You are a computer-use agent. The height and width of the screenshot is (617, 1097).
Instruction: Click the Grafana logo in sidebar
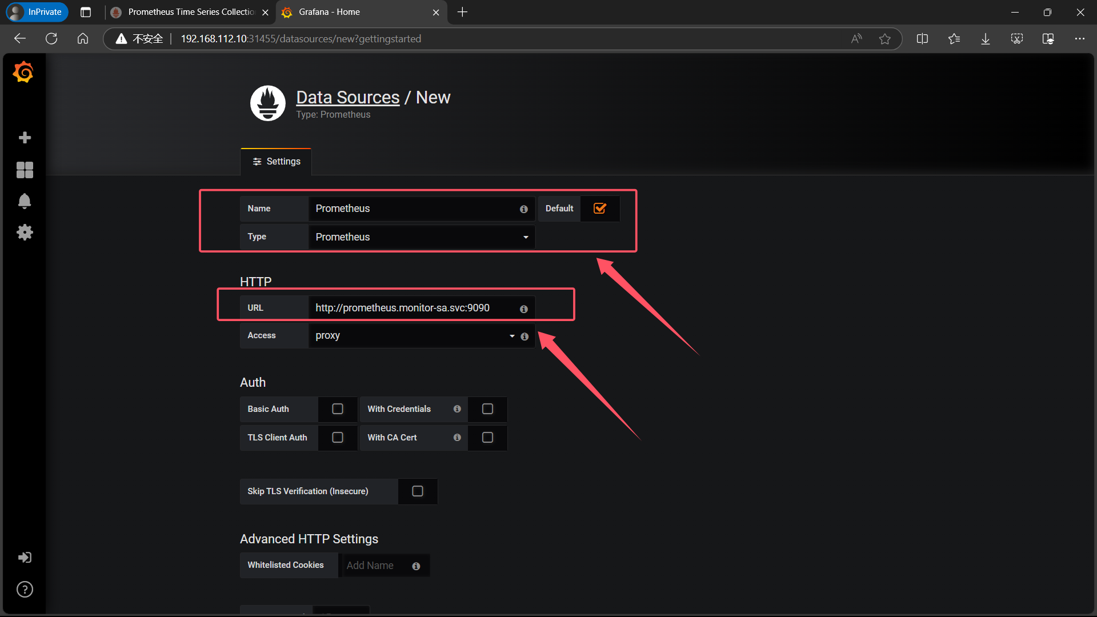click(23, 73)
